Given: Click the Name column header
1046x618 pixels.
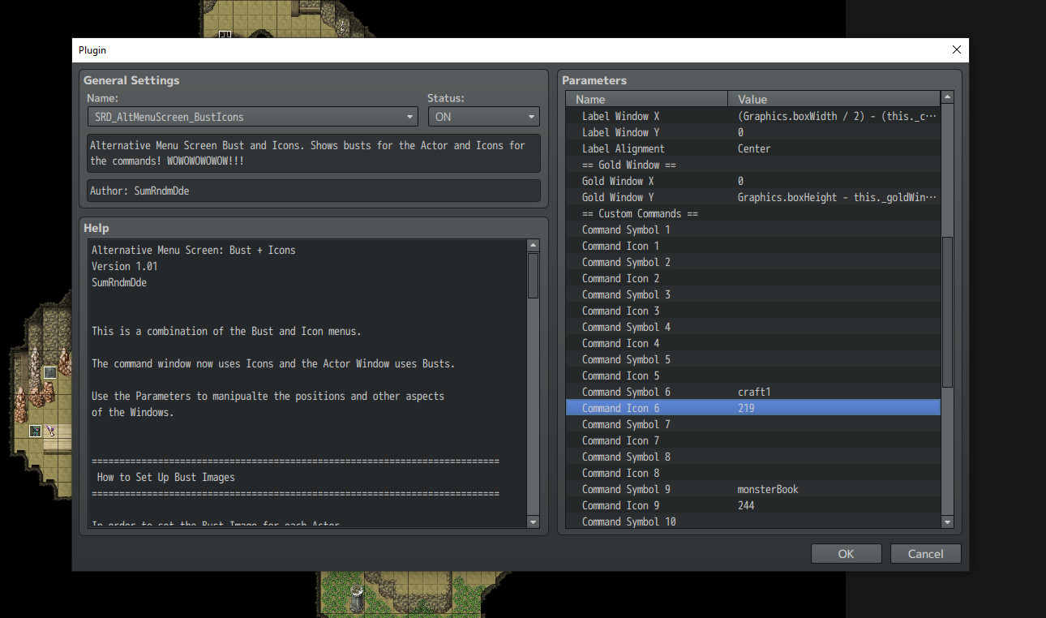Looking at the screenshot, I should 647,99.
